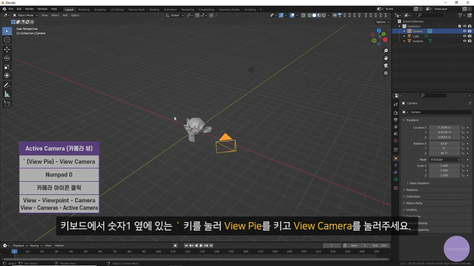Select the Select Box tool
This screenshot has width=474, height=266.
click(7, 31)
